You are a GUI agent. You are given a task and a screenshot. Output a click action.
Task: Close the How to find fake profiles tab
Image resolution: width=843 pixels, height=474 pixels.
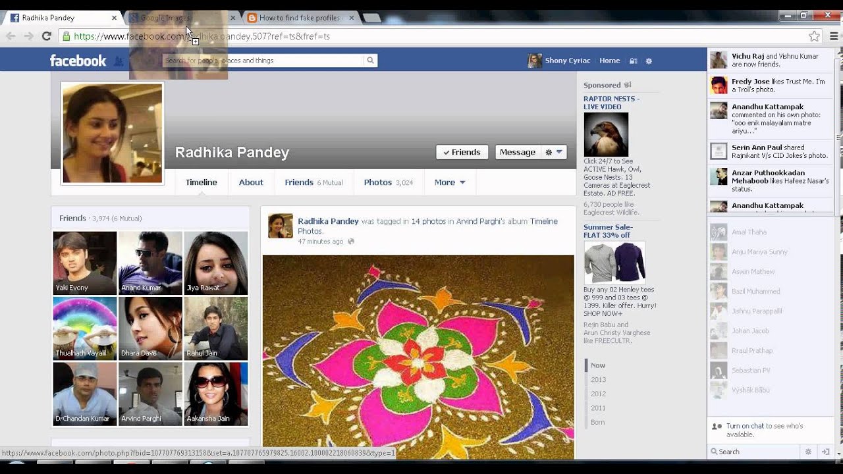tap(351, 18)
